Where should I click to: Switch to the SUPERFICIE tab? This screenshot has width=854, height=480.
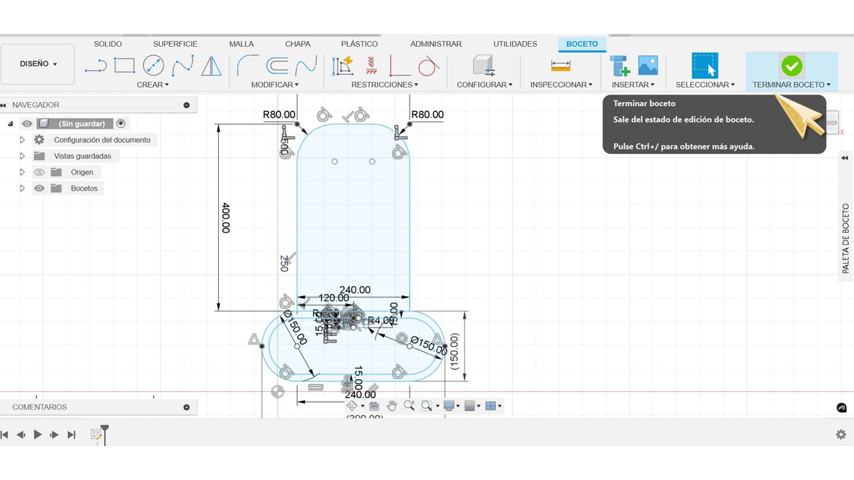[x=175, y=44]
